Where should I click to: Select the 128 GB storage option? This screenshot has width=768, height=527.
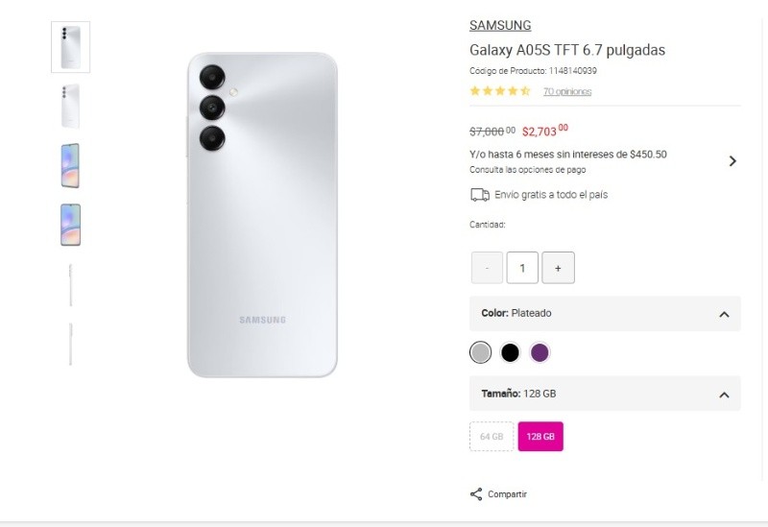point(540,436)
